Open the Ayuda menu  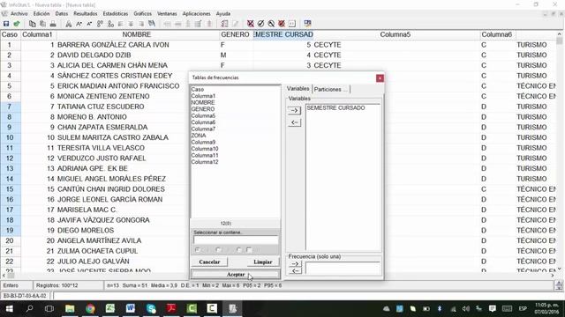point(223,14)
